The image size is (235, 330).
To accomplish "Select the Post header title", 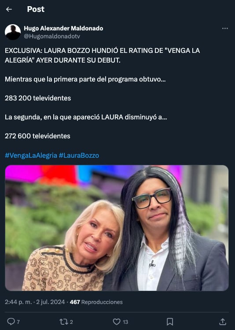I will tap(36, 9).
